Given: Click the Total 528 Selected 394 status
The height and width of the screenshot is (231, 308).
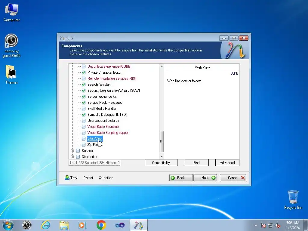Looking at the screenshot, I should 94,163.
